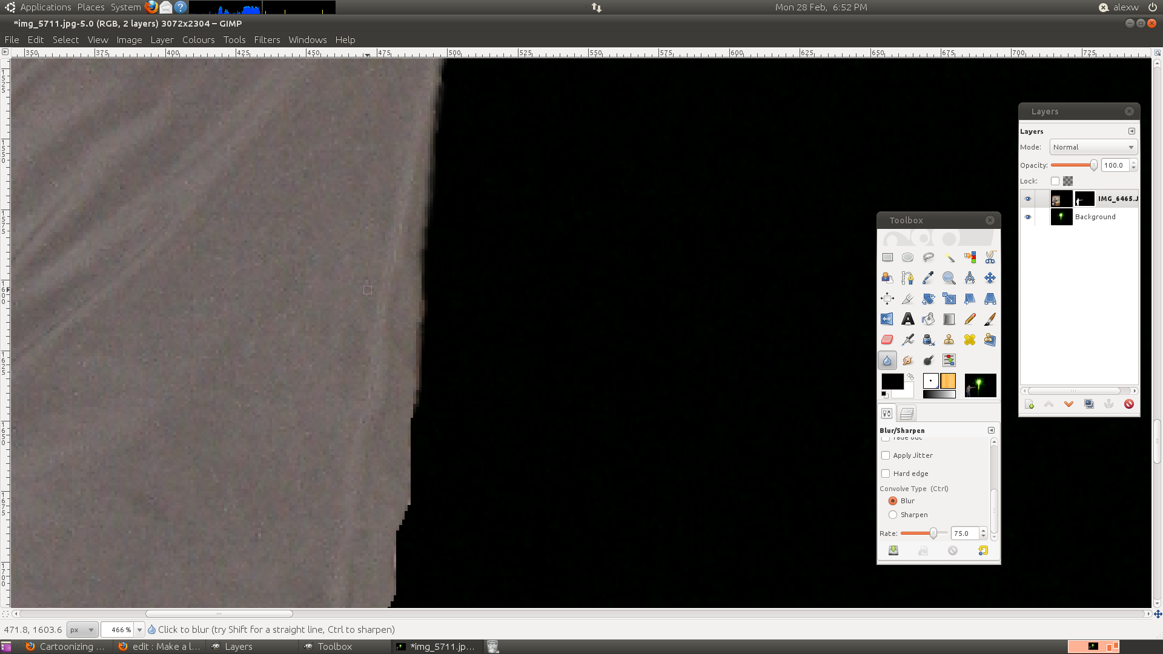Open the px unit dropdown in status bar
The width and height of the screenshot is (1163, 654).
pyautogui.click(x=82, y=630)
